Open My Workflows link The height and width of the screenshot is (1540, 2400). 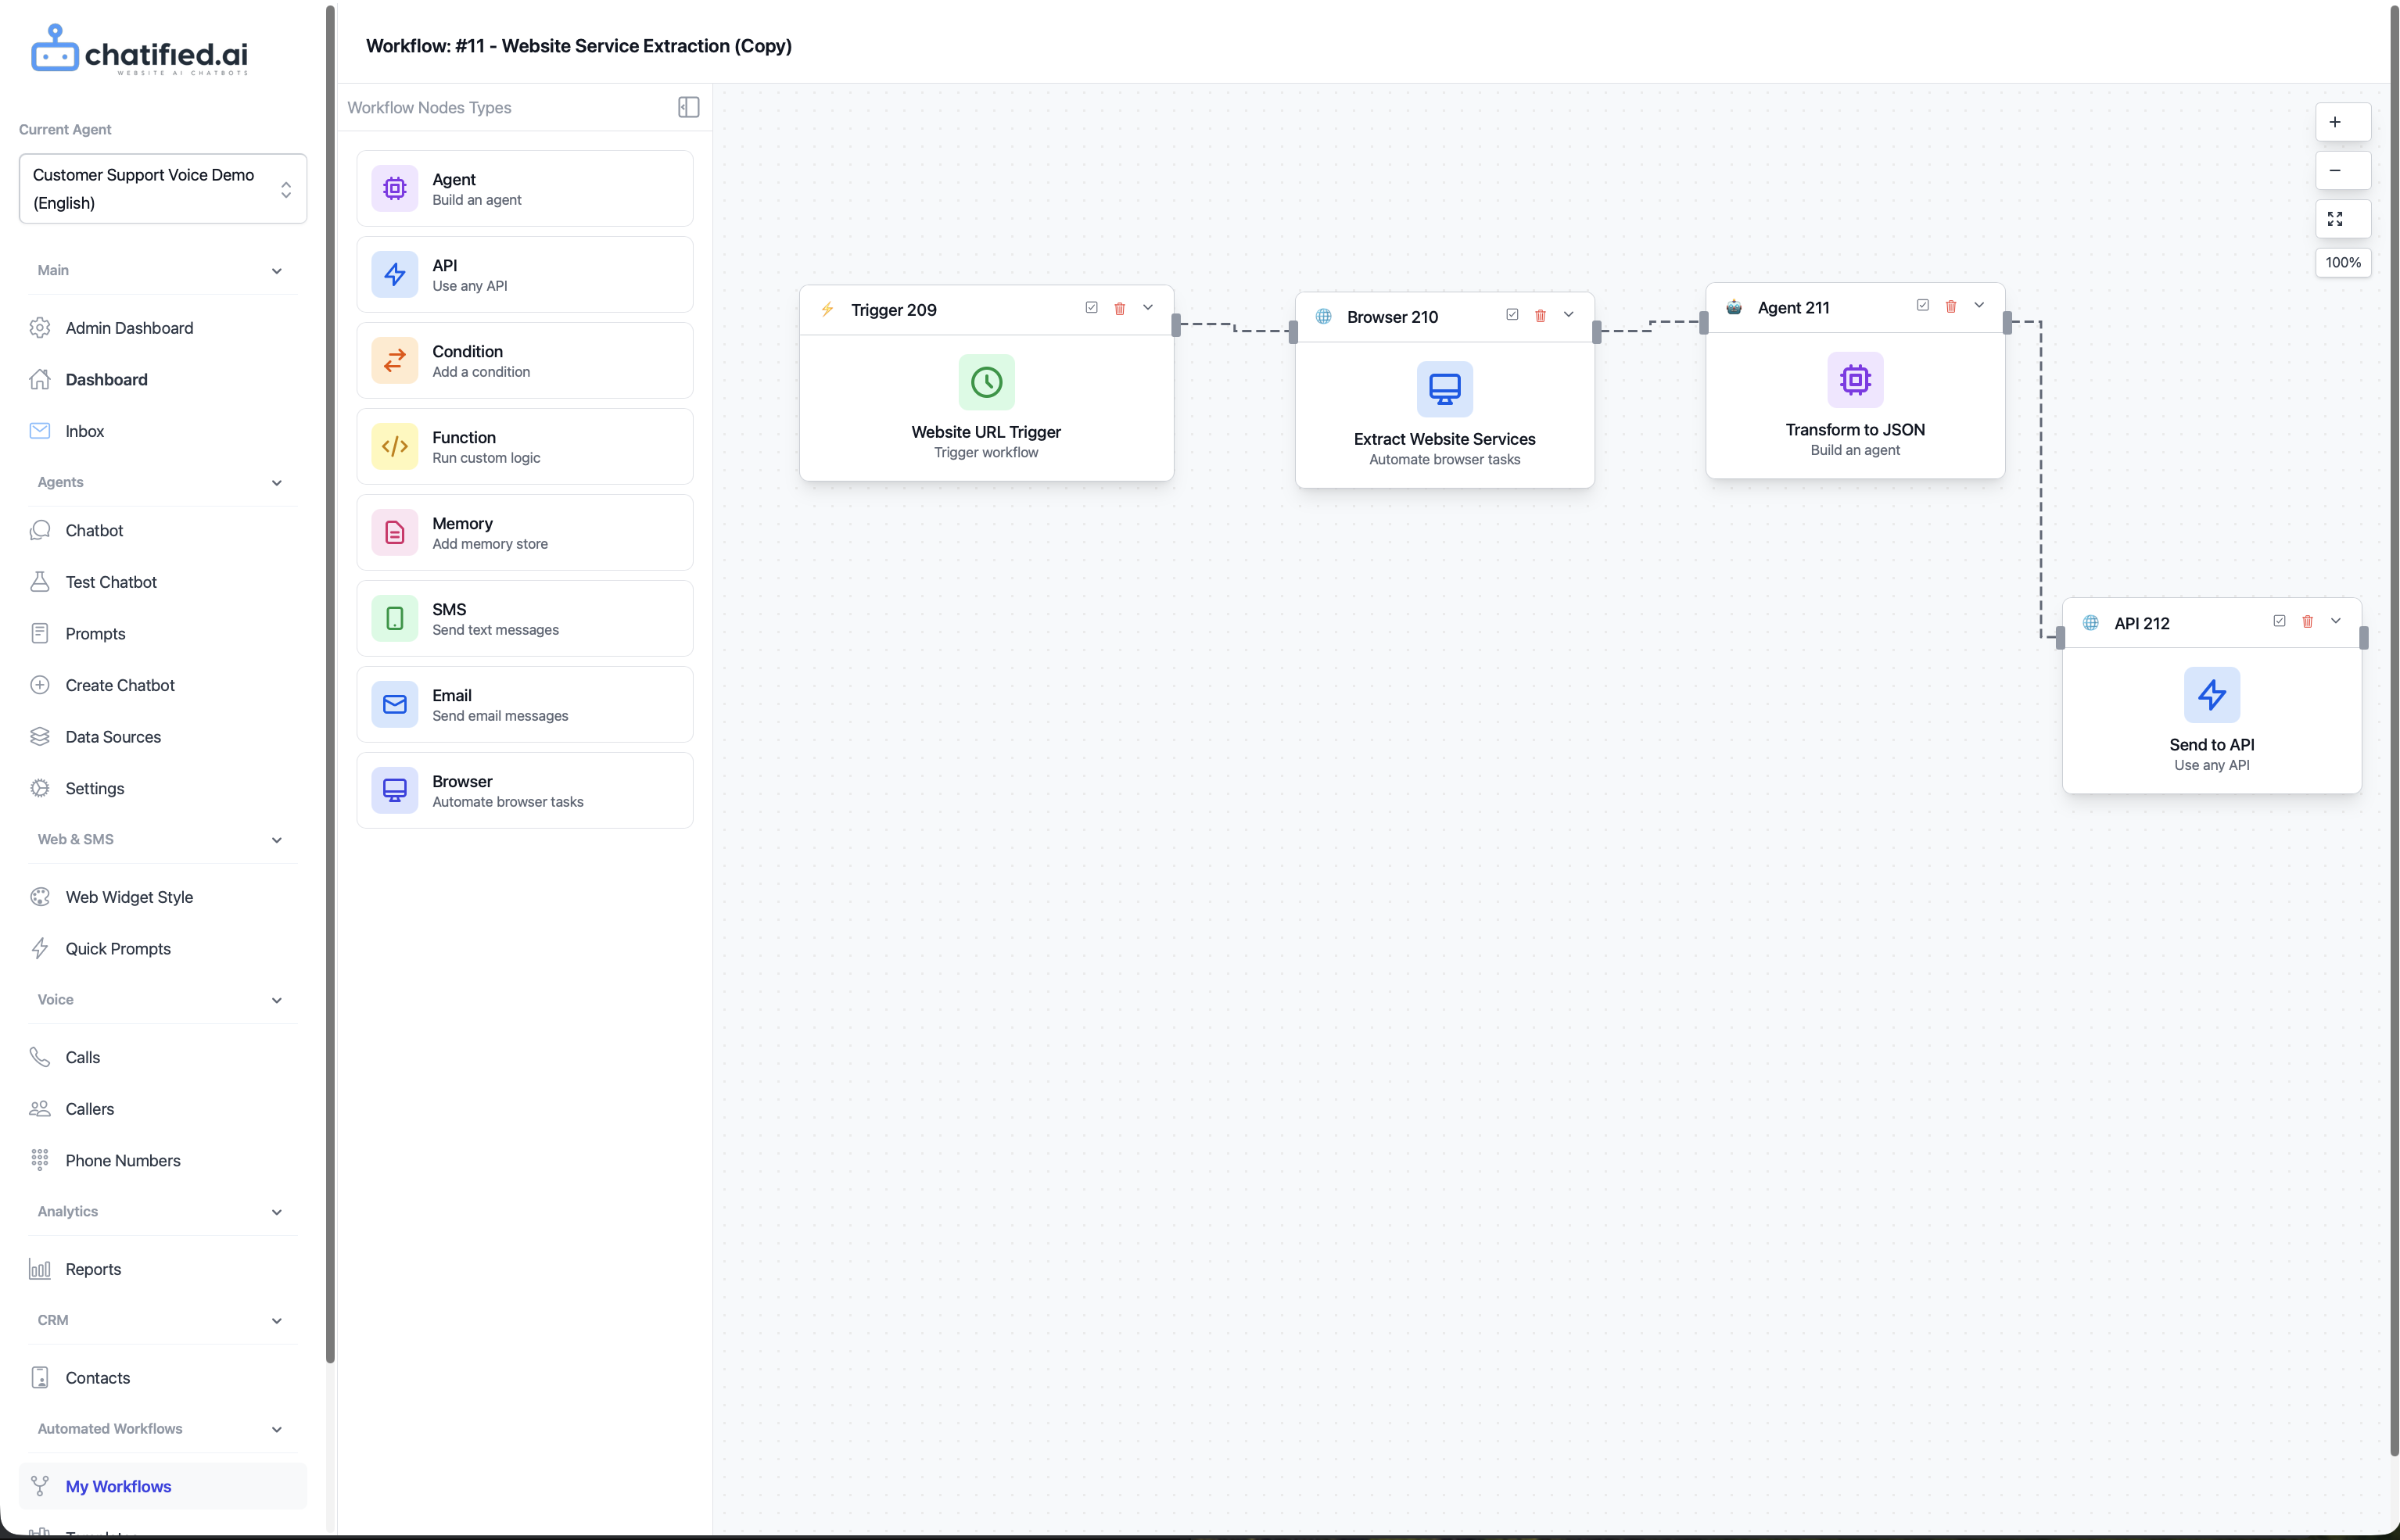pos(118,1486)
